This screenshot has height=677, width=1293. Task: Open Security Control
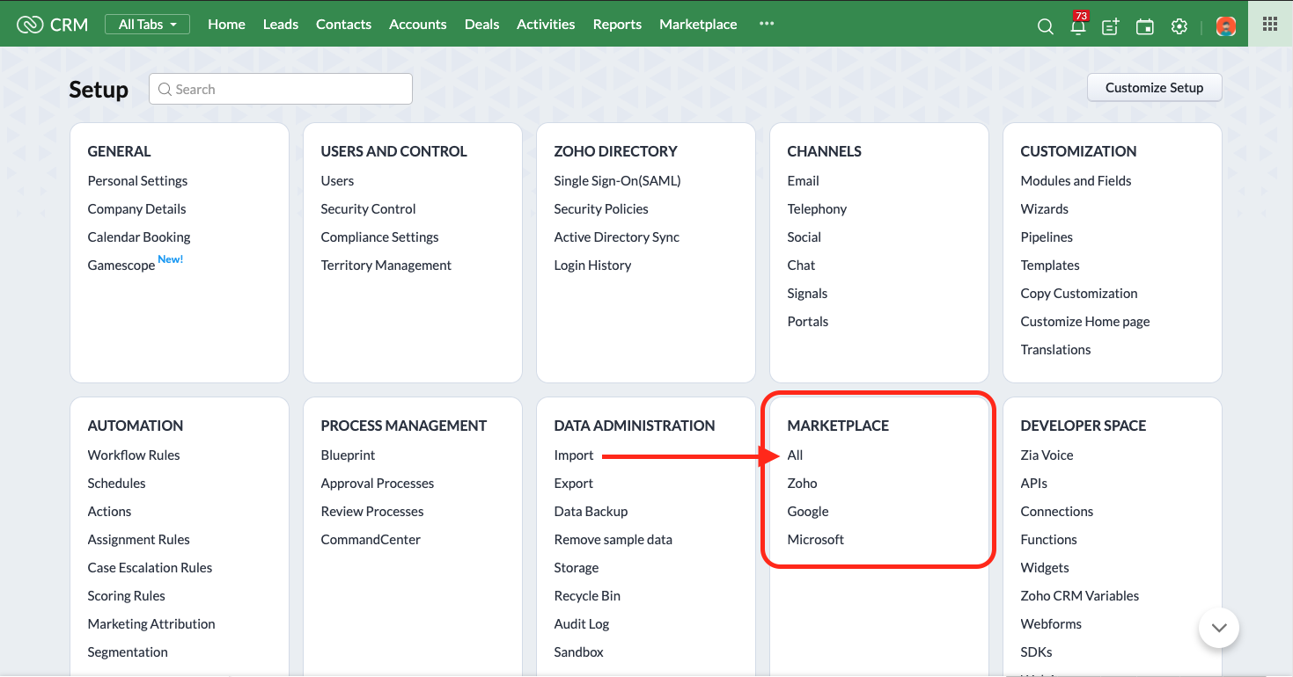click(x=368, y=209)
